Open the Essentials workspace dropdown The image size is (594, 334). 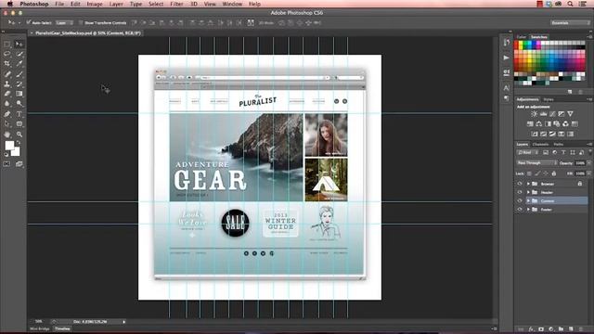pos(571,23)
